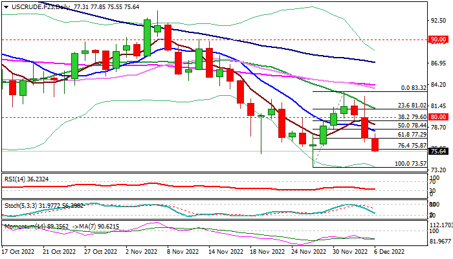Select the 86.95 price axis value

pos(438,63)
